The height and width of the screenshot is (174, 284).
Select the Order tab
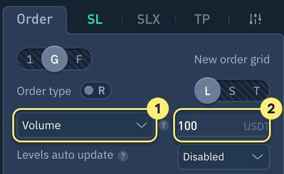(35, 19)
